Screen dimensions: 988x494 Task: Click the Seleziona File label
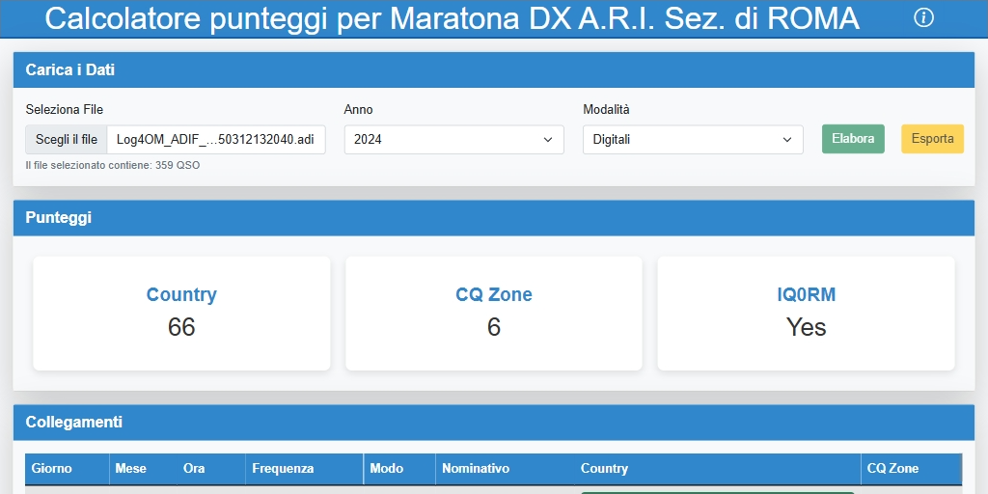pyautogui.click(x=65, y=110)
